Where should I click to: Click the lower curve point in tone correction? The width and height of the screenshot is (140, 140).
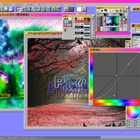tap(114, 95)
